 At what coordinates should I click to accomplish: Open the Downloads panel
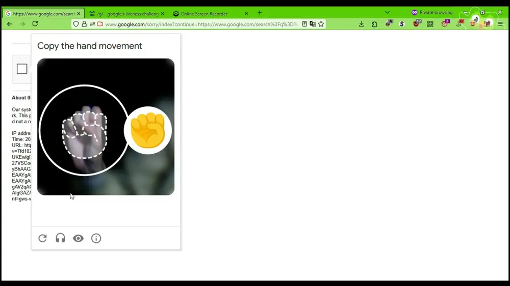click(362, 24)
